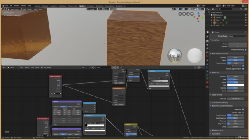Collapse the Sampling panel
This screenshot has width=249, height=140.
click(x=215, y=40)
